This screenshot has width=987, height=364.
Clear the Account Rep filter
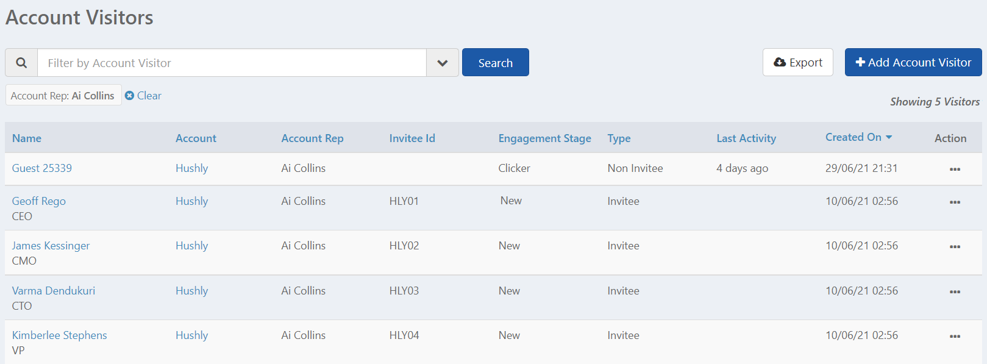coord(143,96)
